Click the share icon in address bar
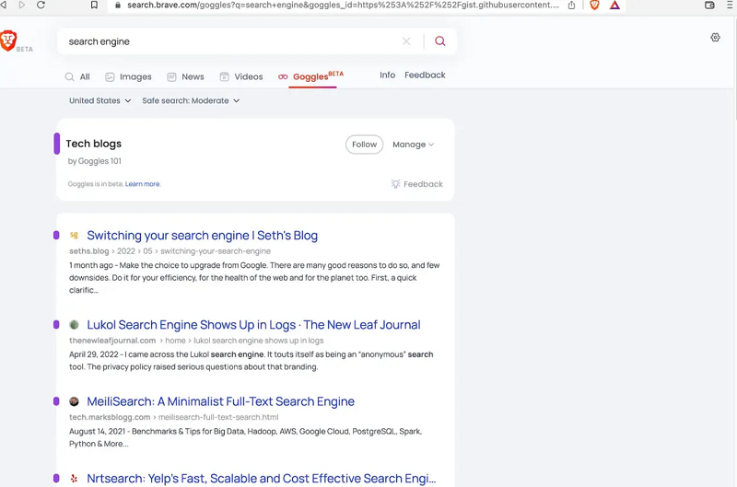Image resolution: width=737 pixels, height=487 pixels. [x=571, y=6]
